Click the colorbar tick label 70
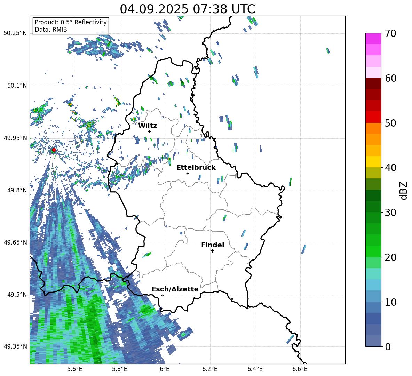Viewport: 412px width, 376px height. point(390,33)
